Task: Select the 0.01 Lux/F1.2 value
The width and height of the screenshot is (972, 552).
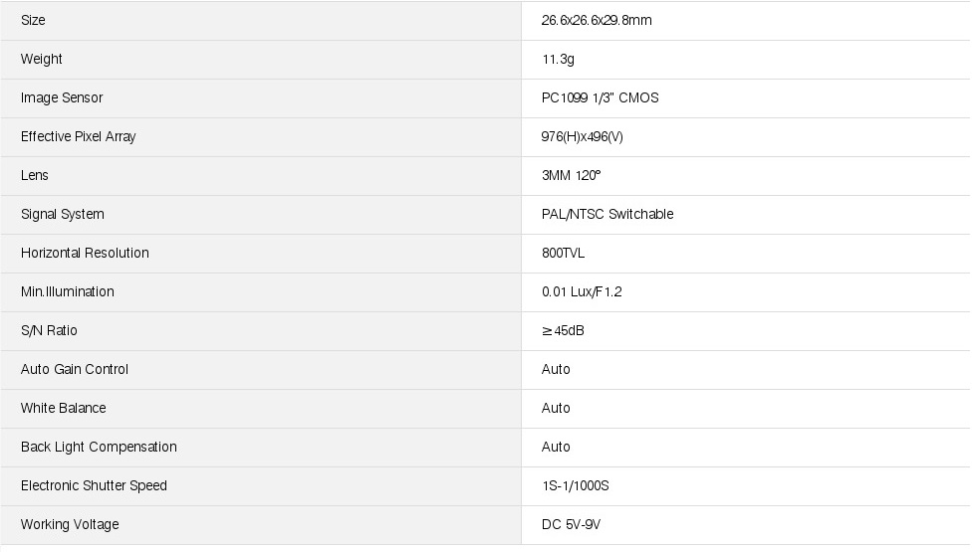Action: click(x=582, y=291)
